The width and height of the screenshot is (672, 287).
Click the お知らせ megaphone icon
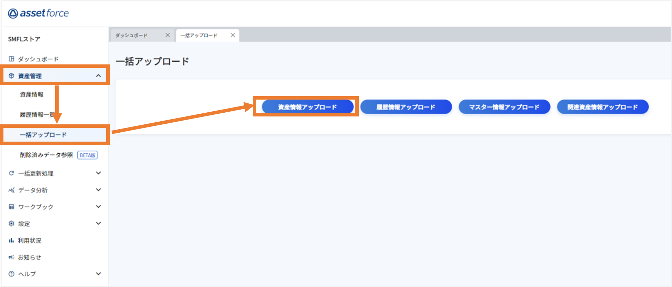pos(11,257)
